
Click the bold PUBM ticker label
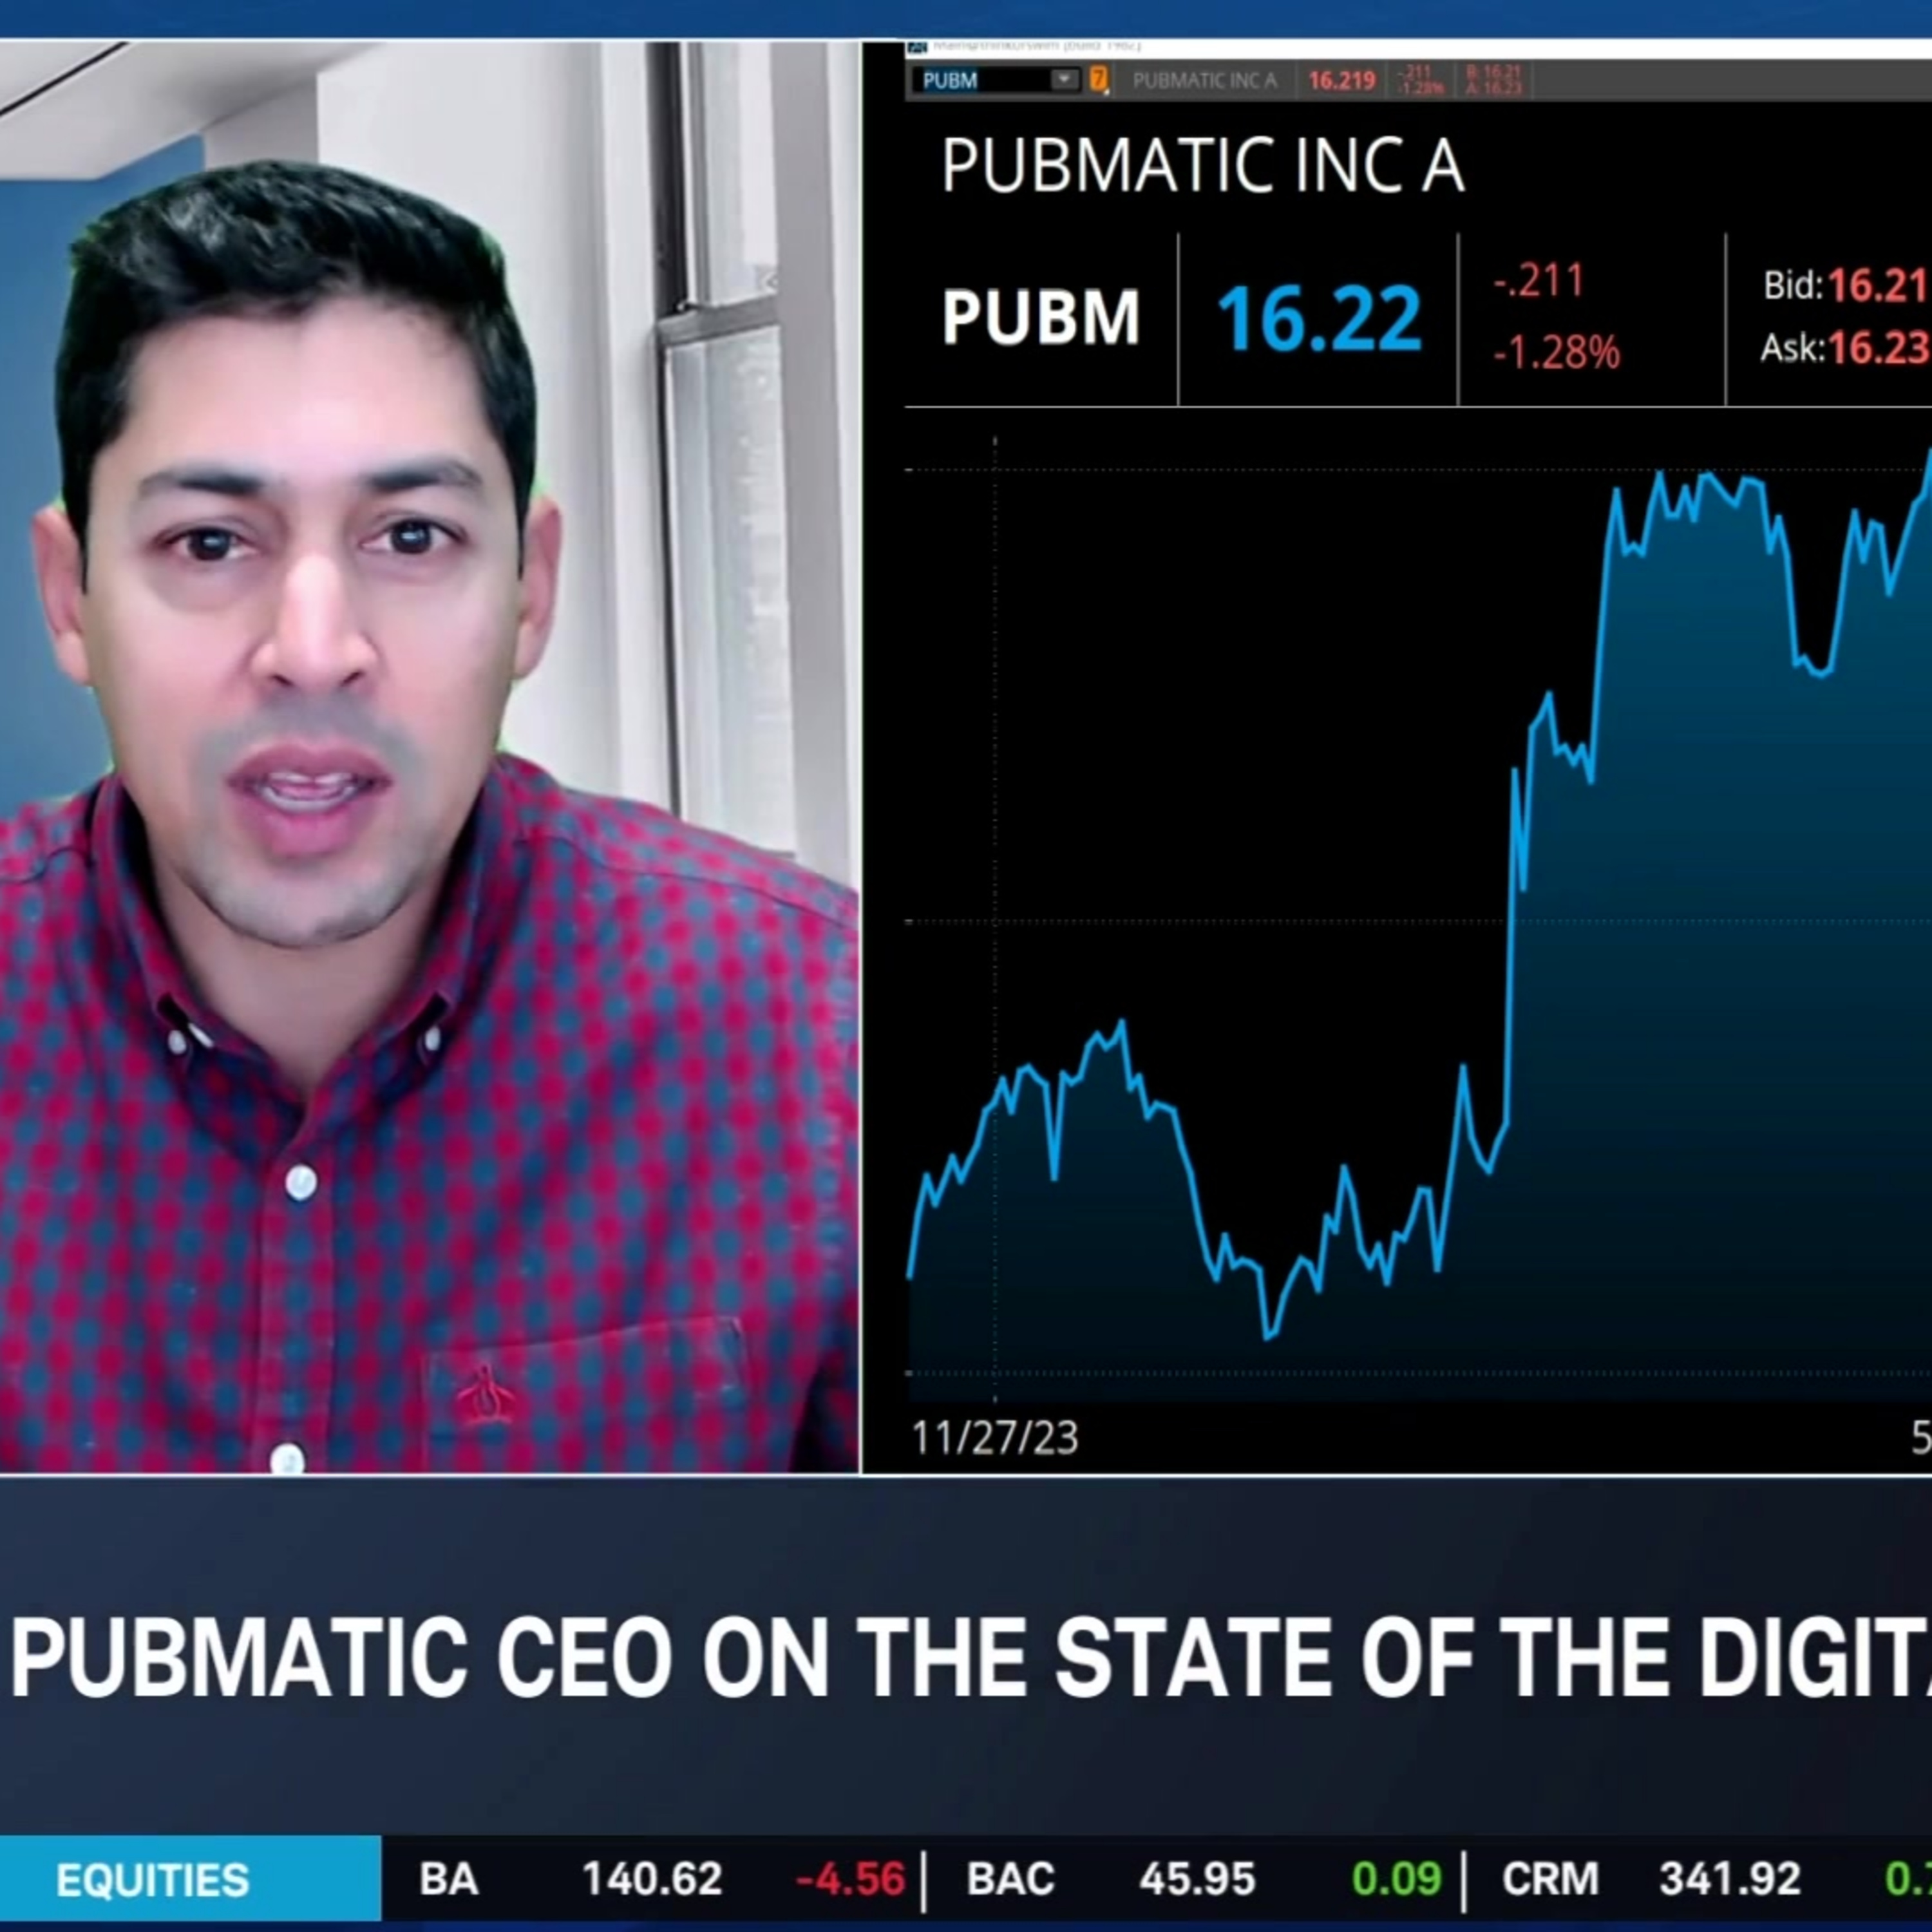[1040, 318]
